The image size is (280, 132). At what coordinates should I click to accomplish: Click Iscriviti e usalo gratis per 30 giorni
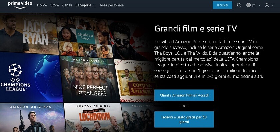point(184,119)
